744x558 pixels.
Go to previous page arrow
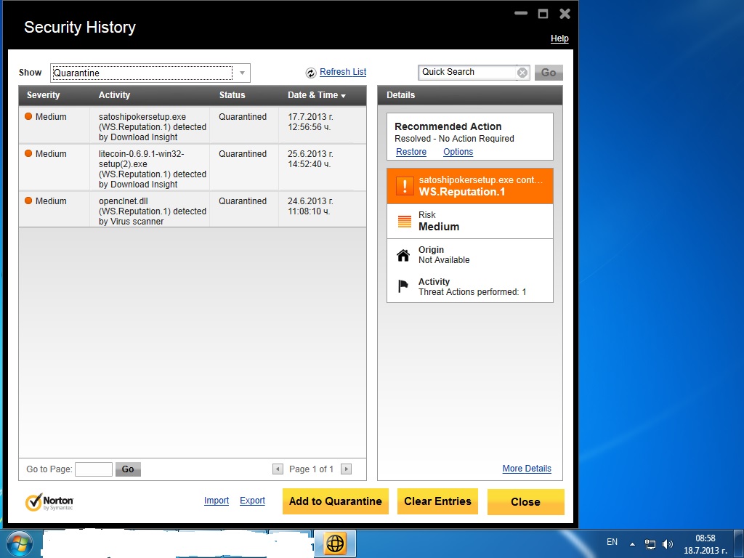278,469
